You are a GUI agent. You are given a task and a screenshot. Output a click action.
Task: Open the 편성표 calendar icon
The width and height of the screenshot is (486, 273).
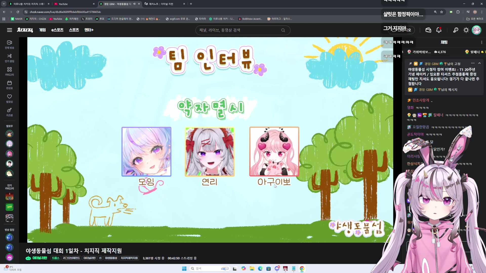click(x=9, y=84)
